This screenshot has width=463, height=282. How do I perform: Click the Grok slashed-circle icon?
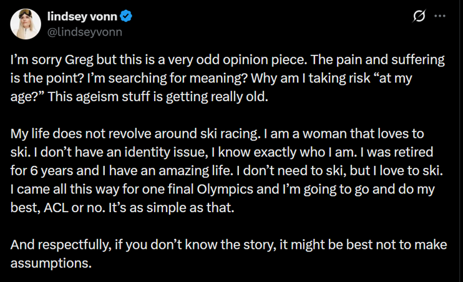point(420,16)
